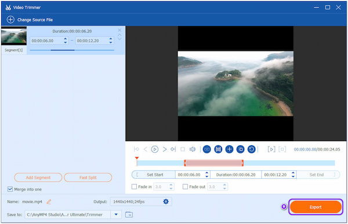The image size is (348, 224).
Task: Decrease Fade out duration value
Action: pos(224,188)
